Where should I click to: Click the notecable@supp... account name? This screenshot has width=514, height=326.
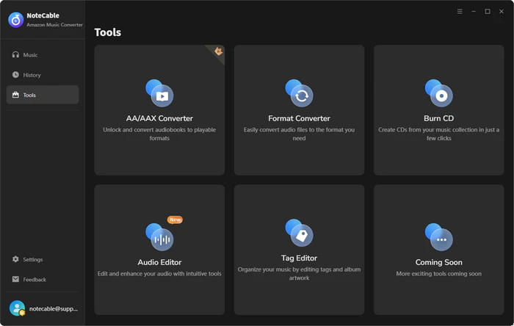54,308
